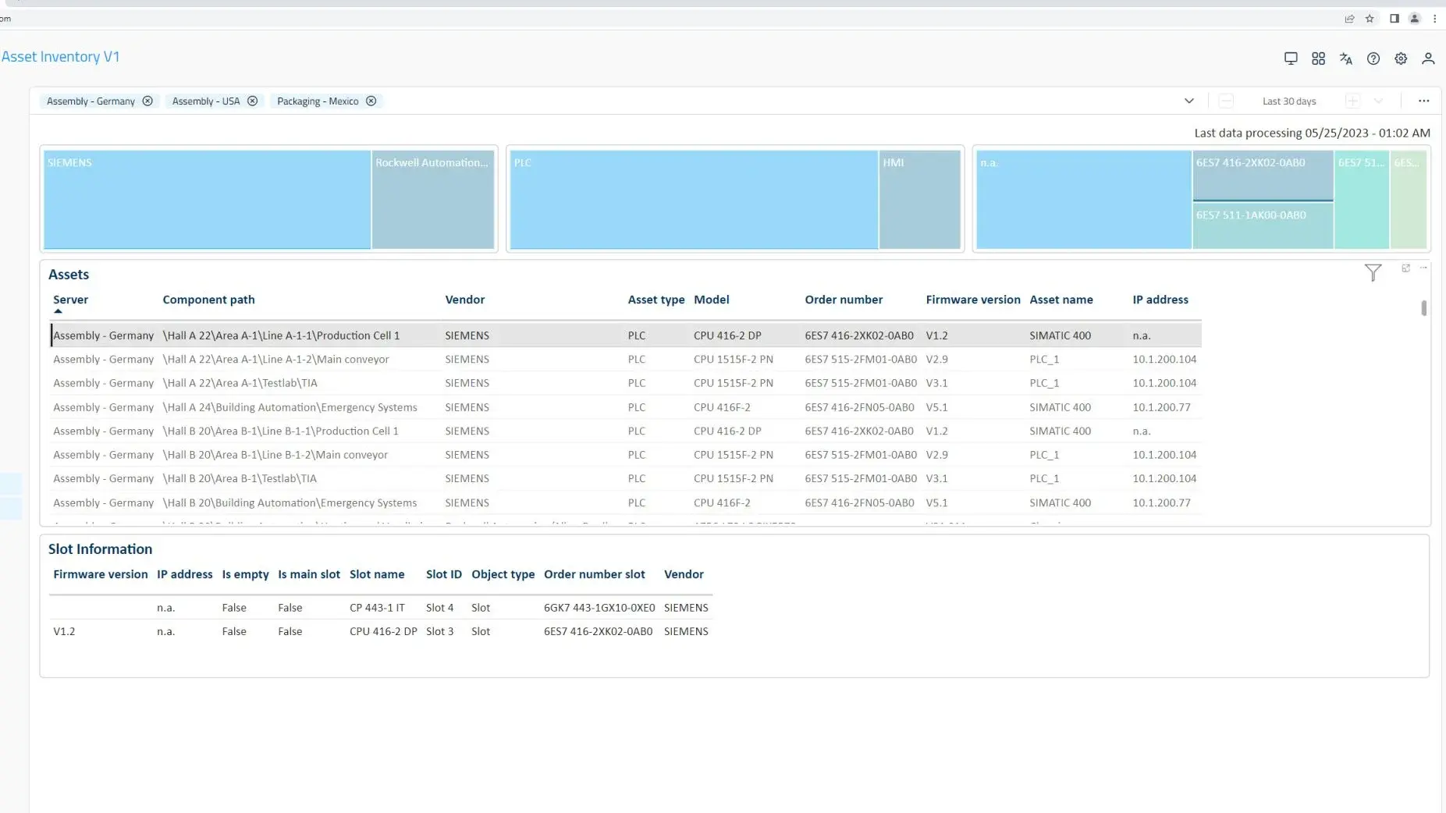The width and height of the screenshot is (1446, 813).
Task: Open the filter bar more options ellipsis
Action: 1423,101
